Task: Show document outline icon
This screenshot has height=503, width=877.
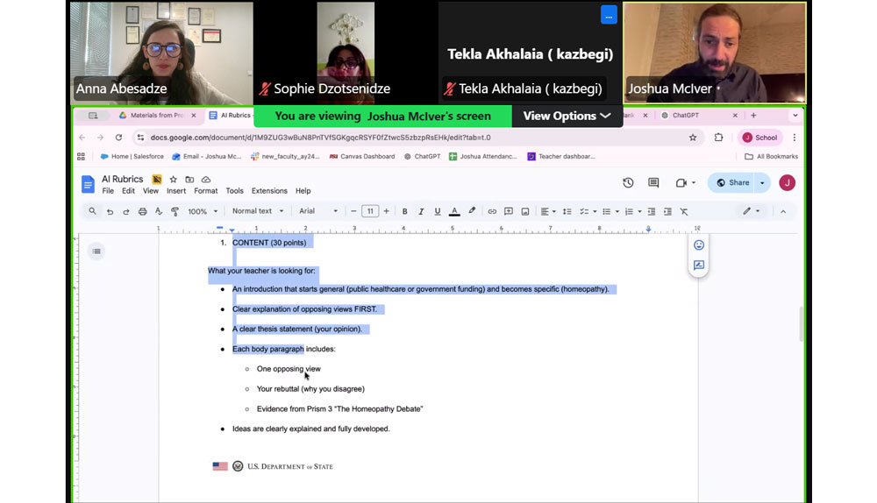Action: (x=96, y=251)
